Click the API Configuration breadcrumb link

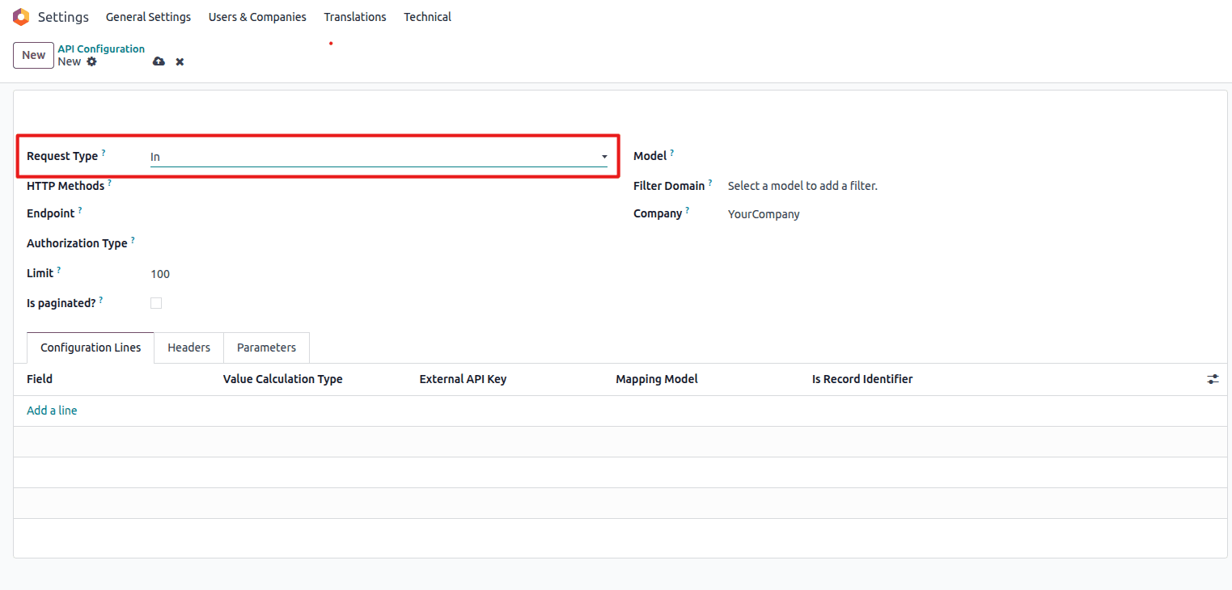[101, 48]
